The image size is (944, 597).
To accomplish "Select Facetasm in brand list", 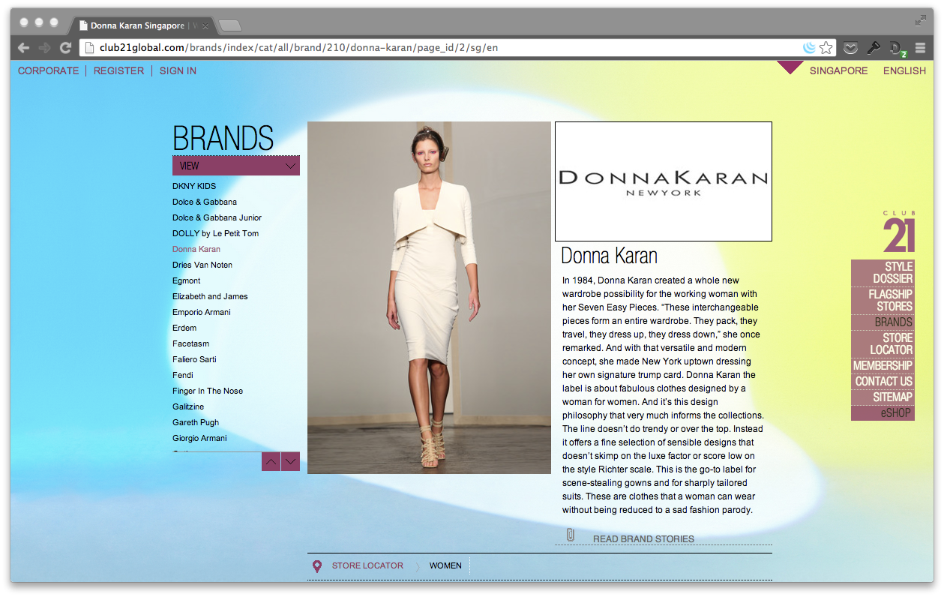I will (x=191, y=343).
